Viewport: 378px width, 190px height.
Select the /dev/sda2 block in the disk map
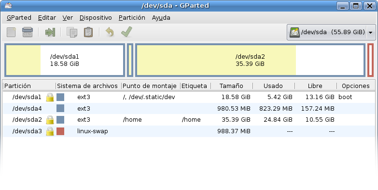pos(250,60)
